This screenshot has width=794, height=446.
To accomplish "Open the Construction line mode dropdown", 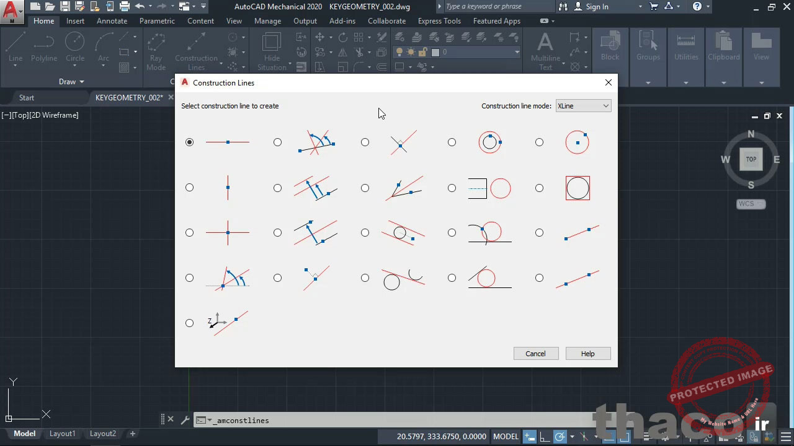I will [x=583, y=106].
